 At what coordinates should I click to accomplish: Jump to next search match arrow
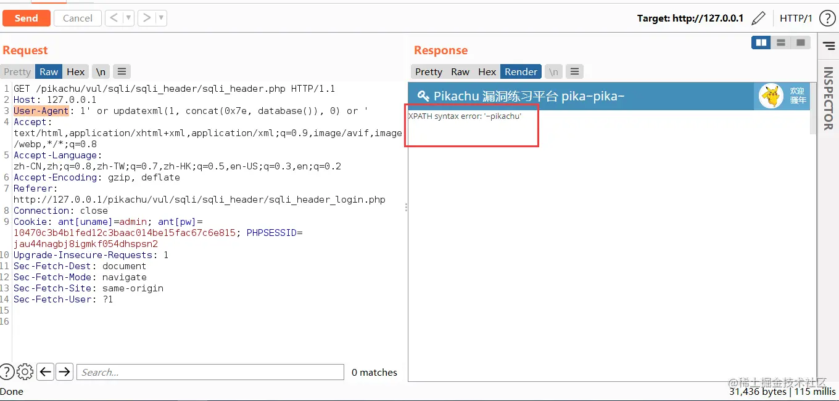pos(64,371)
